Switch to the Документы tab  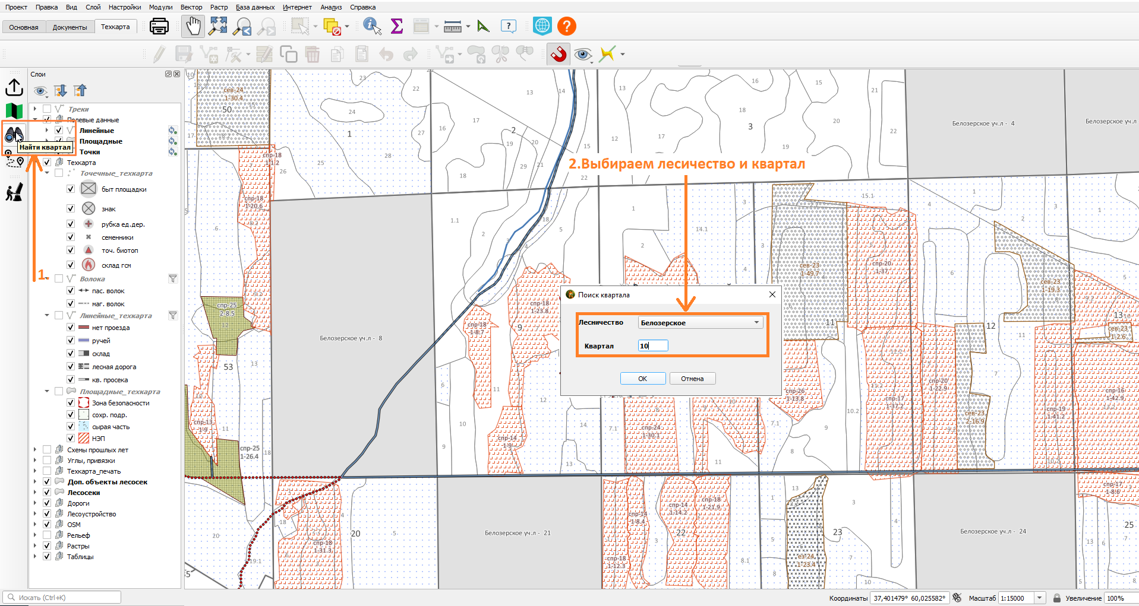(x=70, y=27)
